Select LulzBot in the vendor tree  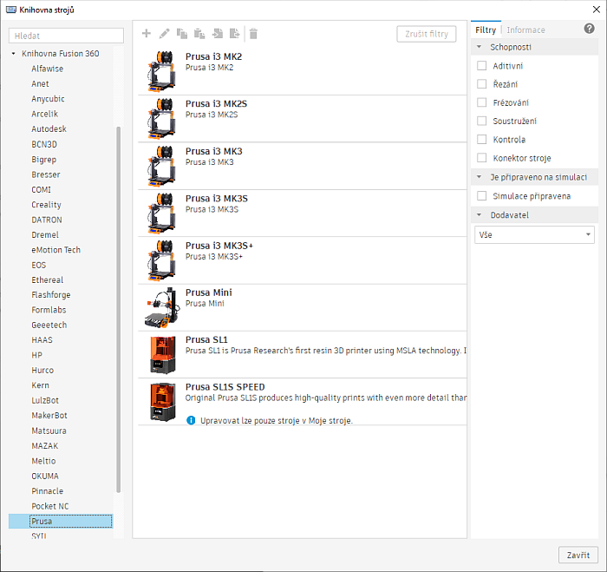point(45,400)
